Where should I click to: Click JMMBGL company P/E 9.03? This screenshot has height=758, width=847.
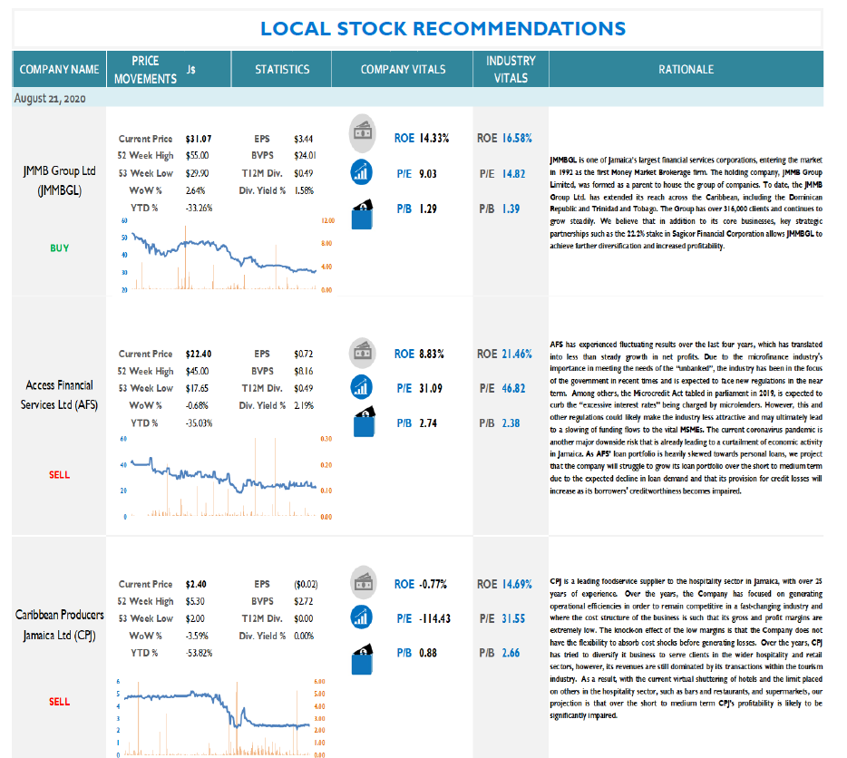point(428,174)
